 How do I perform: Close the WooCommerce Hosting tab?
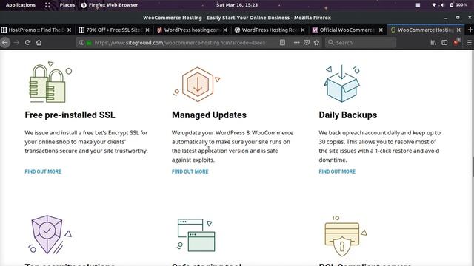point(458,30)
